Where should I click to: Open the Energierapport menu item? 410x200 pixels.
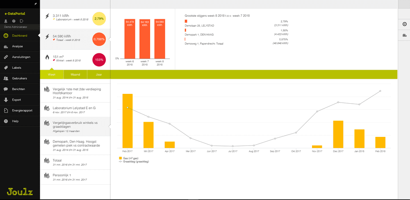point(22,110)
